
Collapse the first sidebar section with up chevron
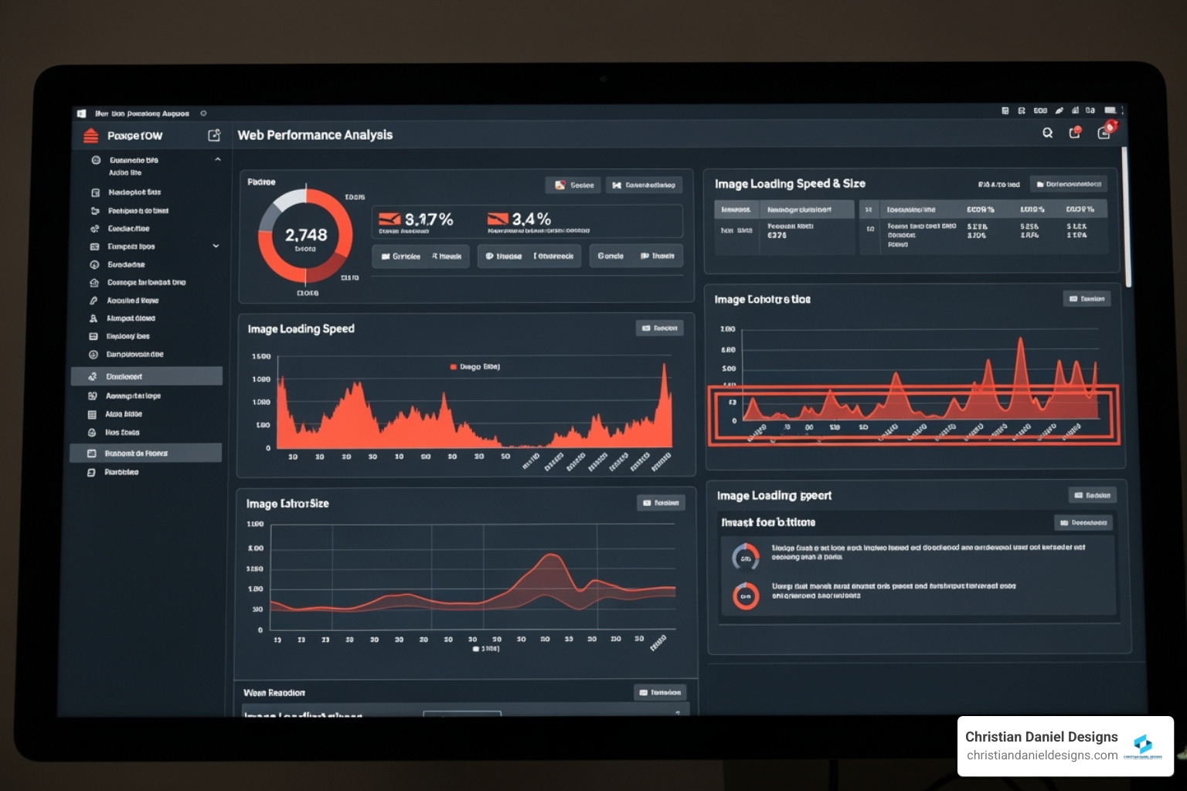pos(218,160)
